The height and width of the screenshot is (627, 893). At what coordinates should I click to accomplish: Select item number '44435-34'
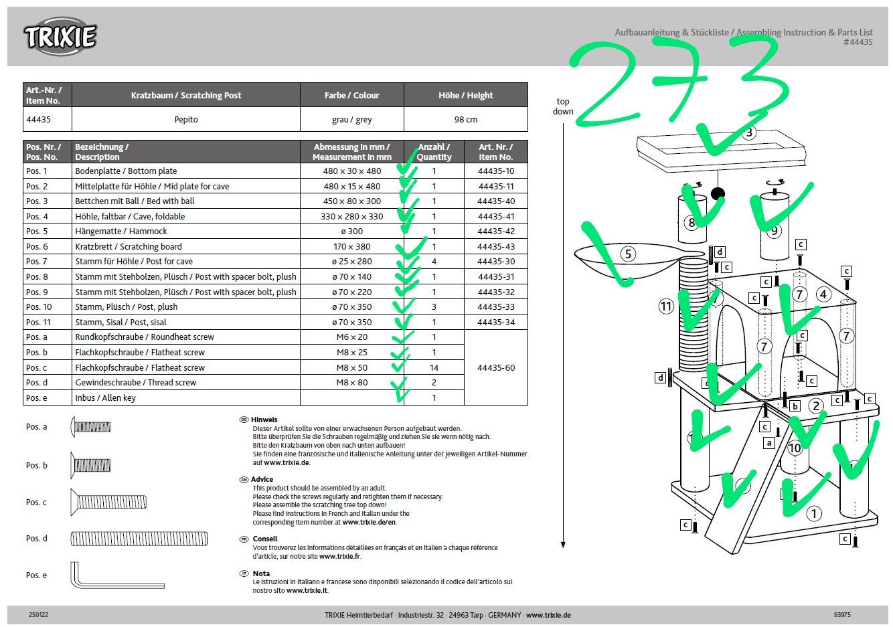point(496,322)
